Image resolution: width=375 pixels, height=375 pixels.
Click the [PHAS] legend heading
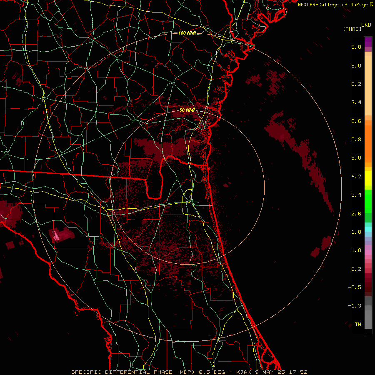click(x=352, y=29)
